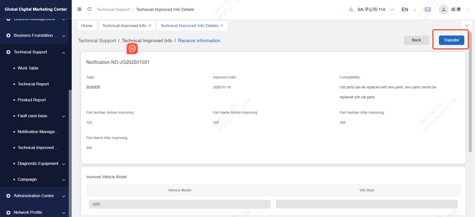Click the SA-子公司-114 organization person icon

(x=351, y=9)
